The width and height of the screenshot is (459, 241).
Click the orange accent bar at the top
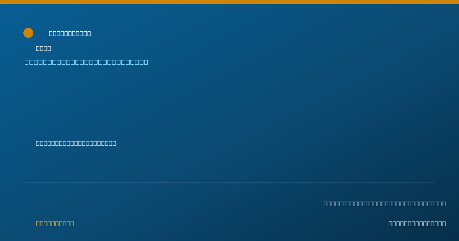click(229, 2)
